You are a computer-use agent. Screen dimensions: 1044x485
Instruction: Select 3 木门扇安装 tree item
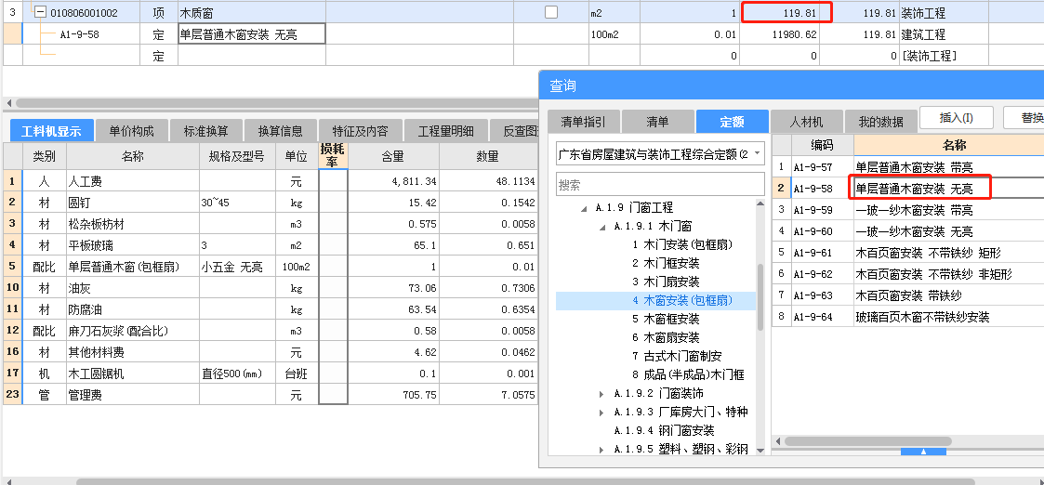point(666,282)
